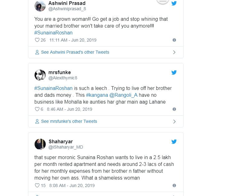Open Shaharyar's profile picture
This screenshot has width=235, height=196.
[x=40, y=145]
